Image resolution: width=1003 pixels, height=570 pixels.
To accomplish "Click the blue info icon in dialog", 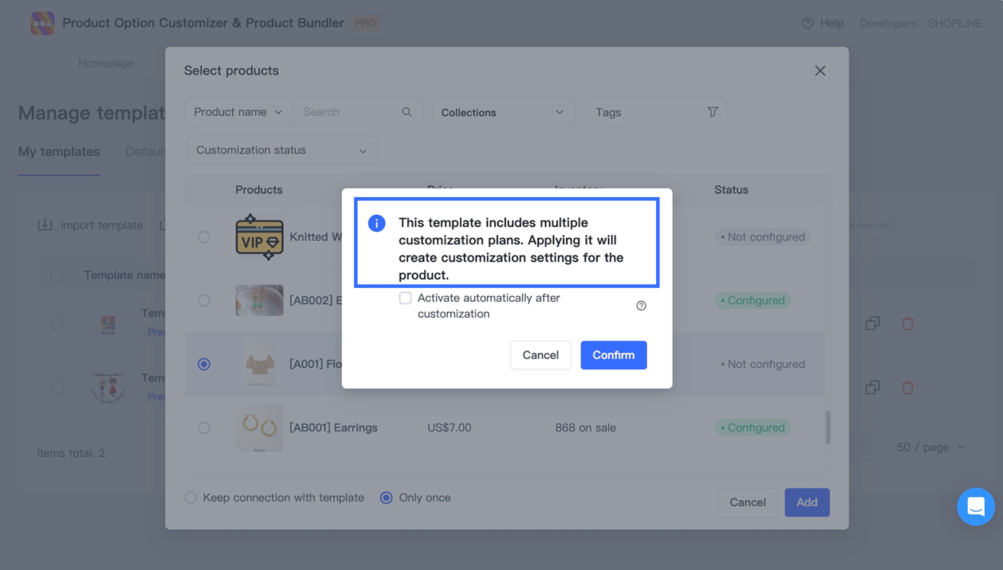I will click(376, 223).
